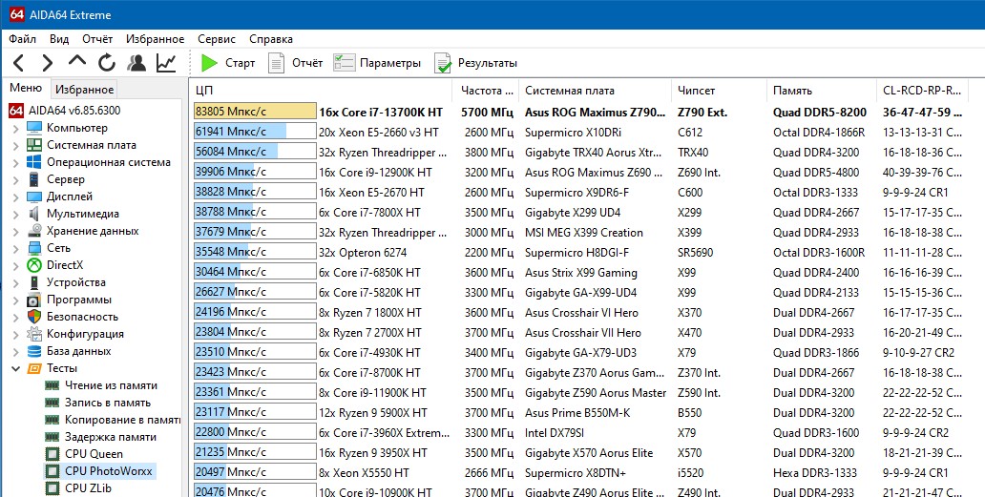Expand the Дисплей tree node
Viewport: 985px width, 497px height.
click(15, 197)
